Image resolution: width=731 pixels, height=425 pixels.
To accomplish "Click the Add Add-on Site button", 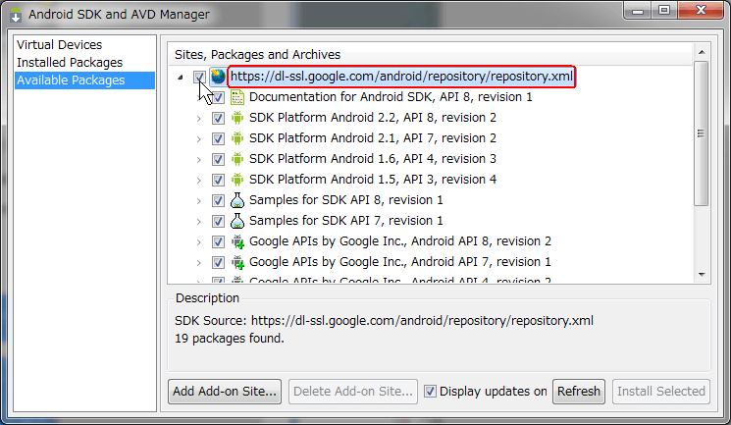I will (x=225, y=391).
